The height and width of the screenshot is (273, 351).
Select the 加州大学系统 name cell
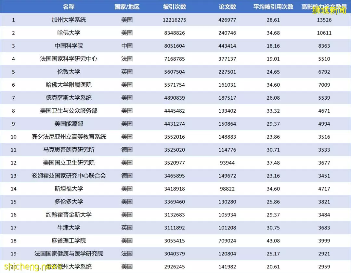(x=69, y=20)
